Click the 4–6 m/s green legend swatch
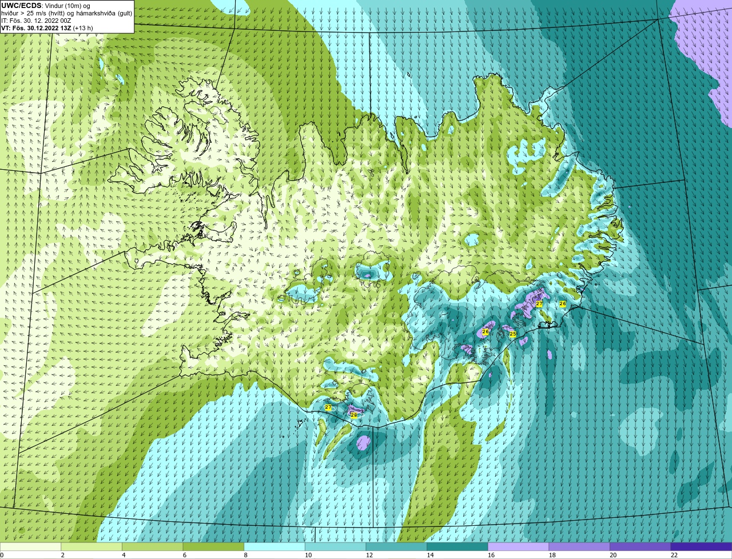Screen dimensions: 732x559 coord(153,546)
